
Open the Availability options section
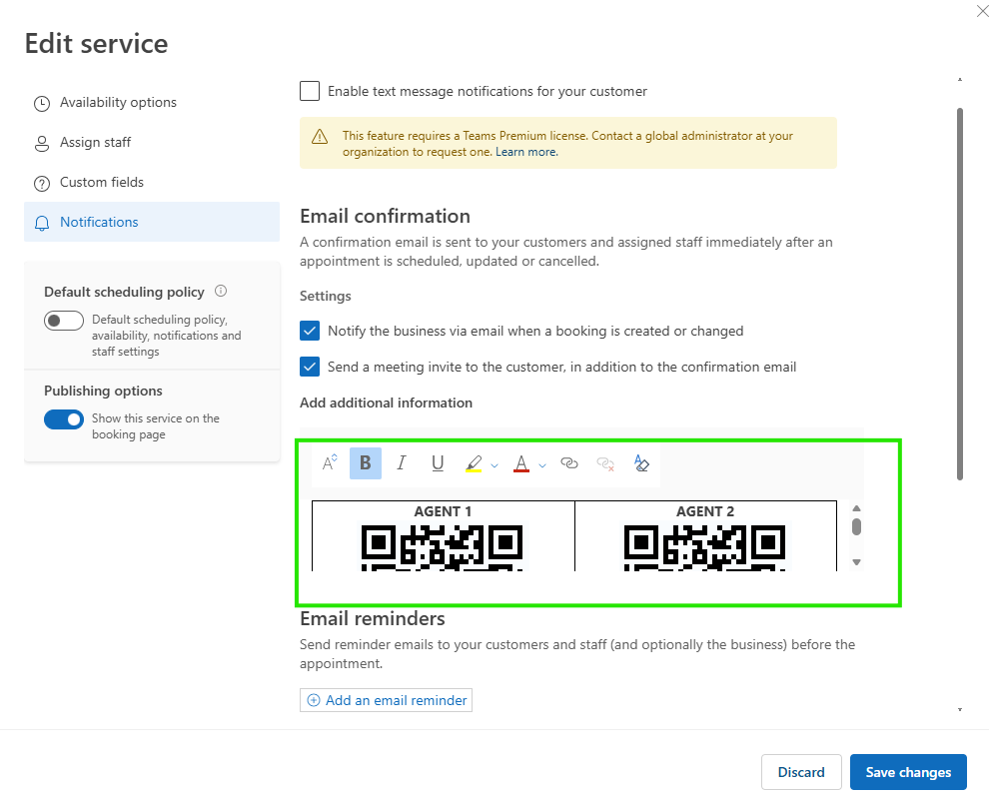tap(118, 102)
